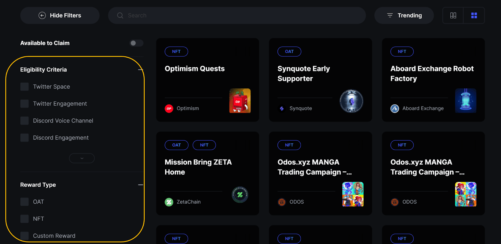Collapse the Reward Type section
This screenshot has height=244, width=501.
(x=141, y=185)
